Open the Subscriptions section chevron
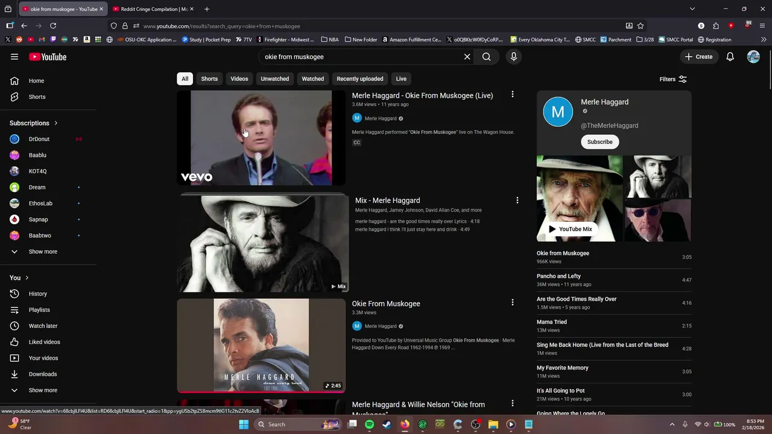Screen dimensions: 772x434 [x=56, y=123]
